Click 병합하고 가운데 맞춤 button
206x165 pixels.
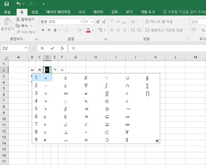click(164, 30)
